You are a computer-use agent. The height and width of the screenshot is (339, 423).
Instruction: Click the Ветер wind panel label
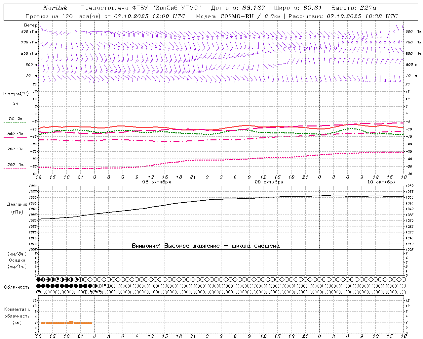click(30, 25)
